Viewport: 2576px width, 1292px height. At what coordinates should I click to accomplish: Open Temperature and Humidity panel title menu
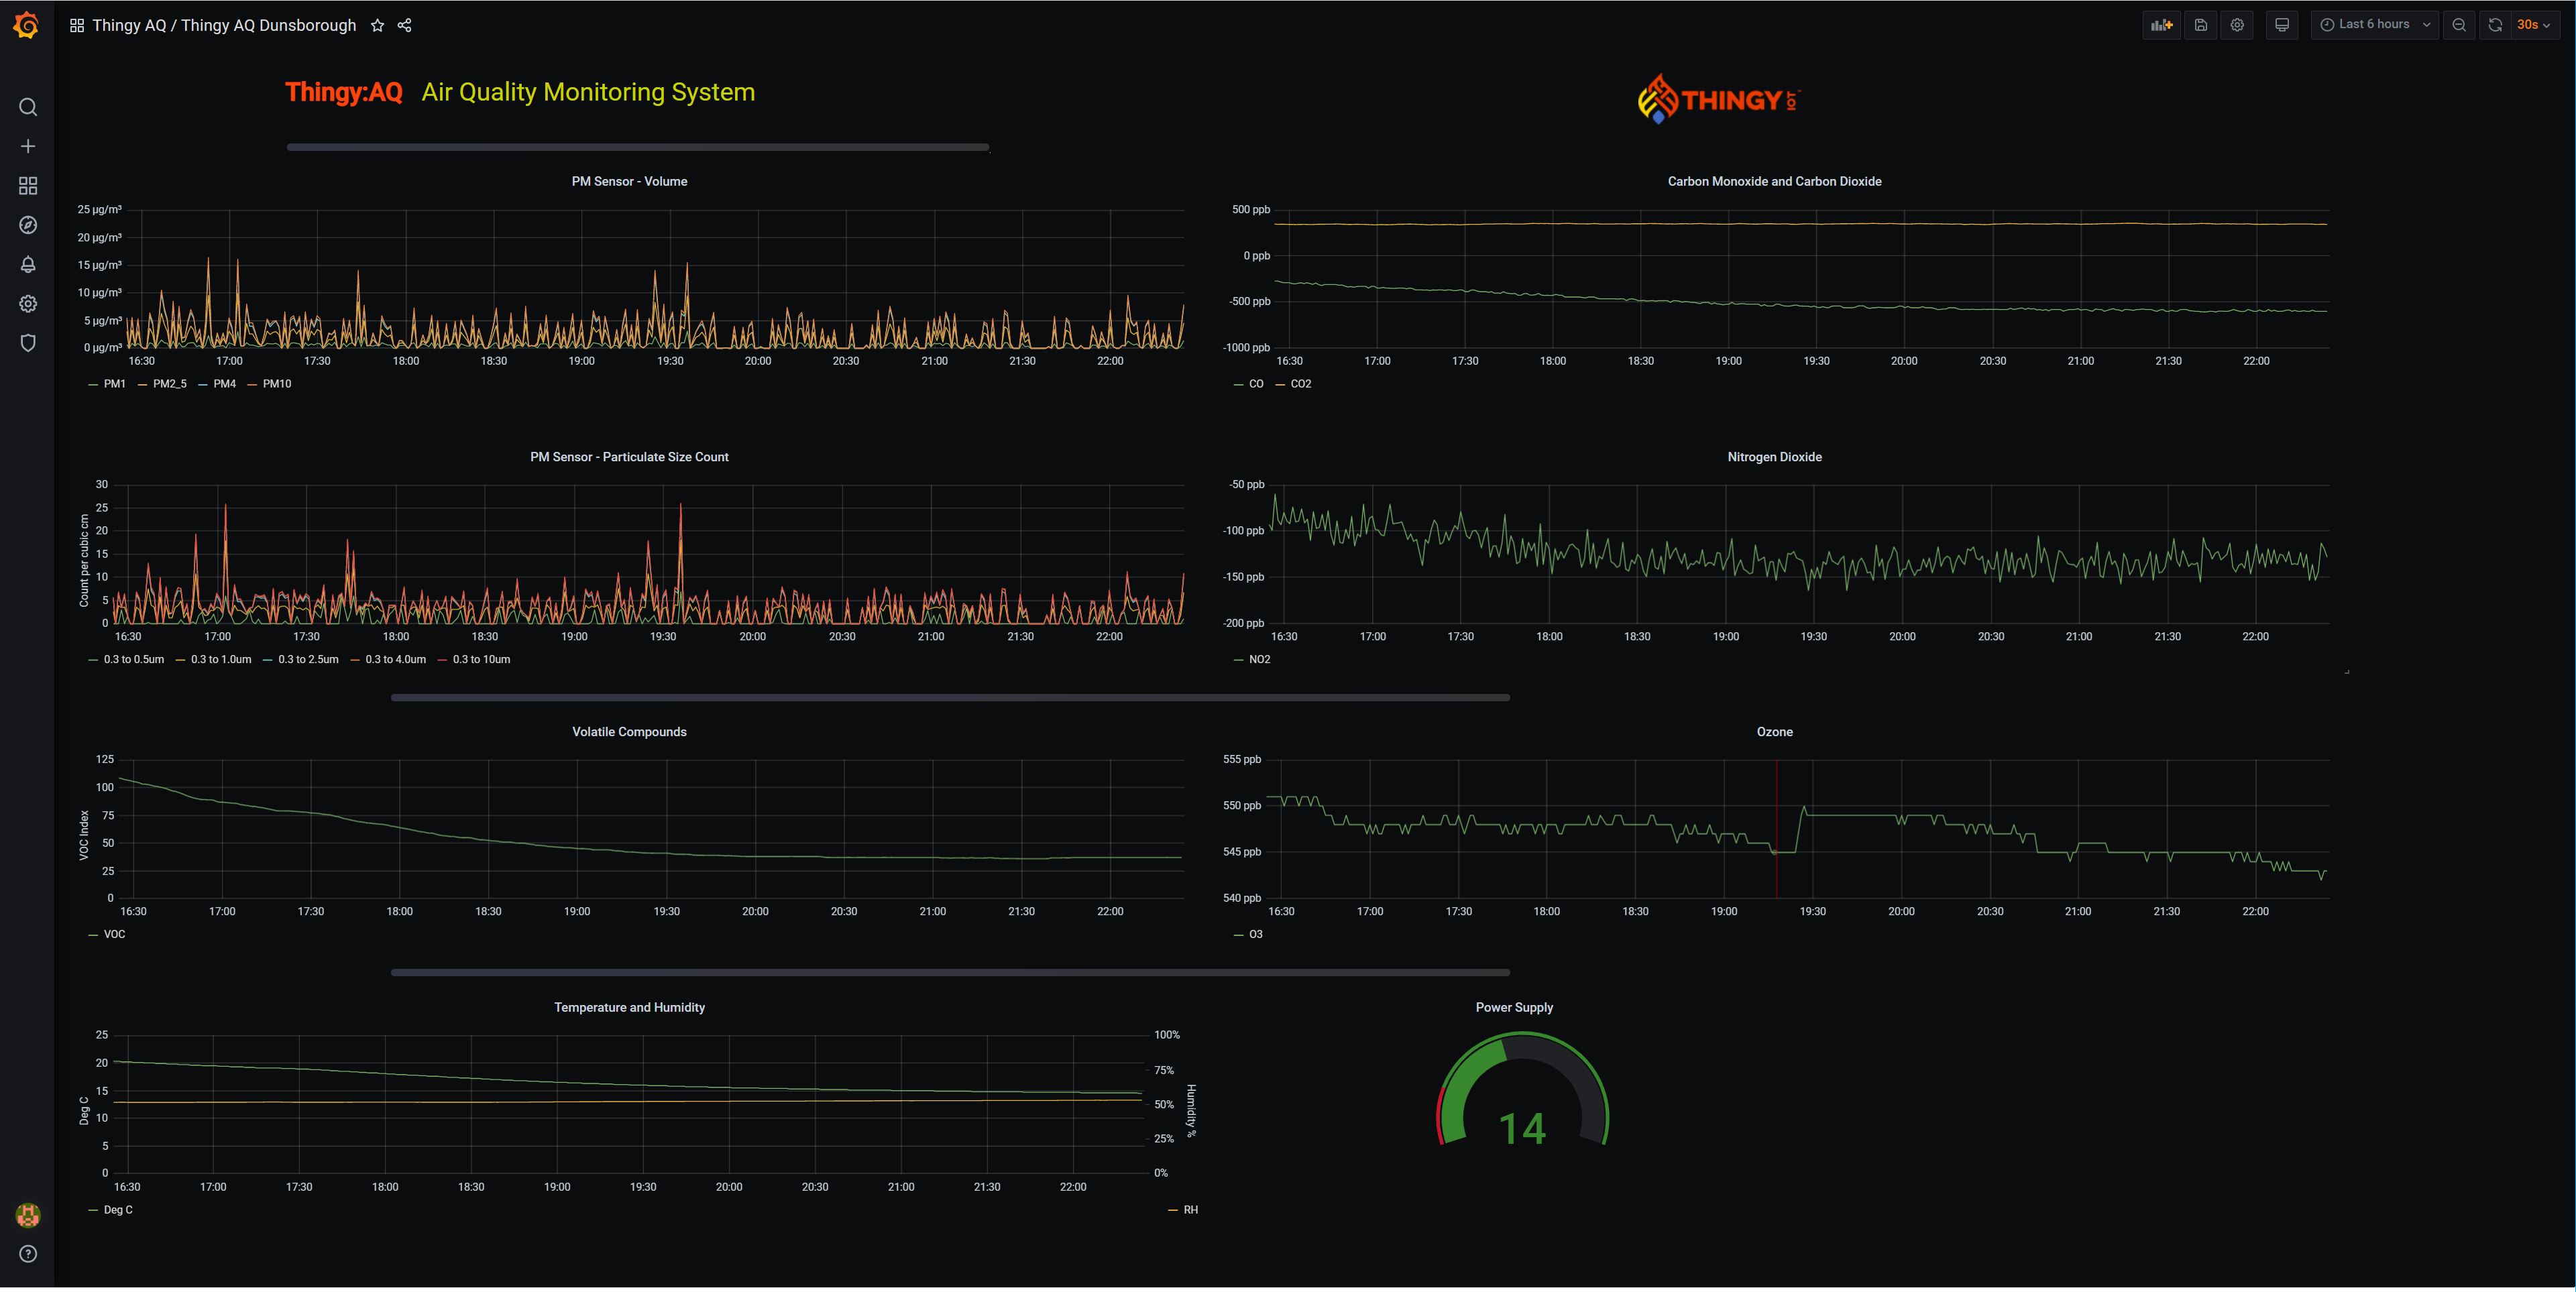point(629,1007)
